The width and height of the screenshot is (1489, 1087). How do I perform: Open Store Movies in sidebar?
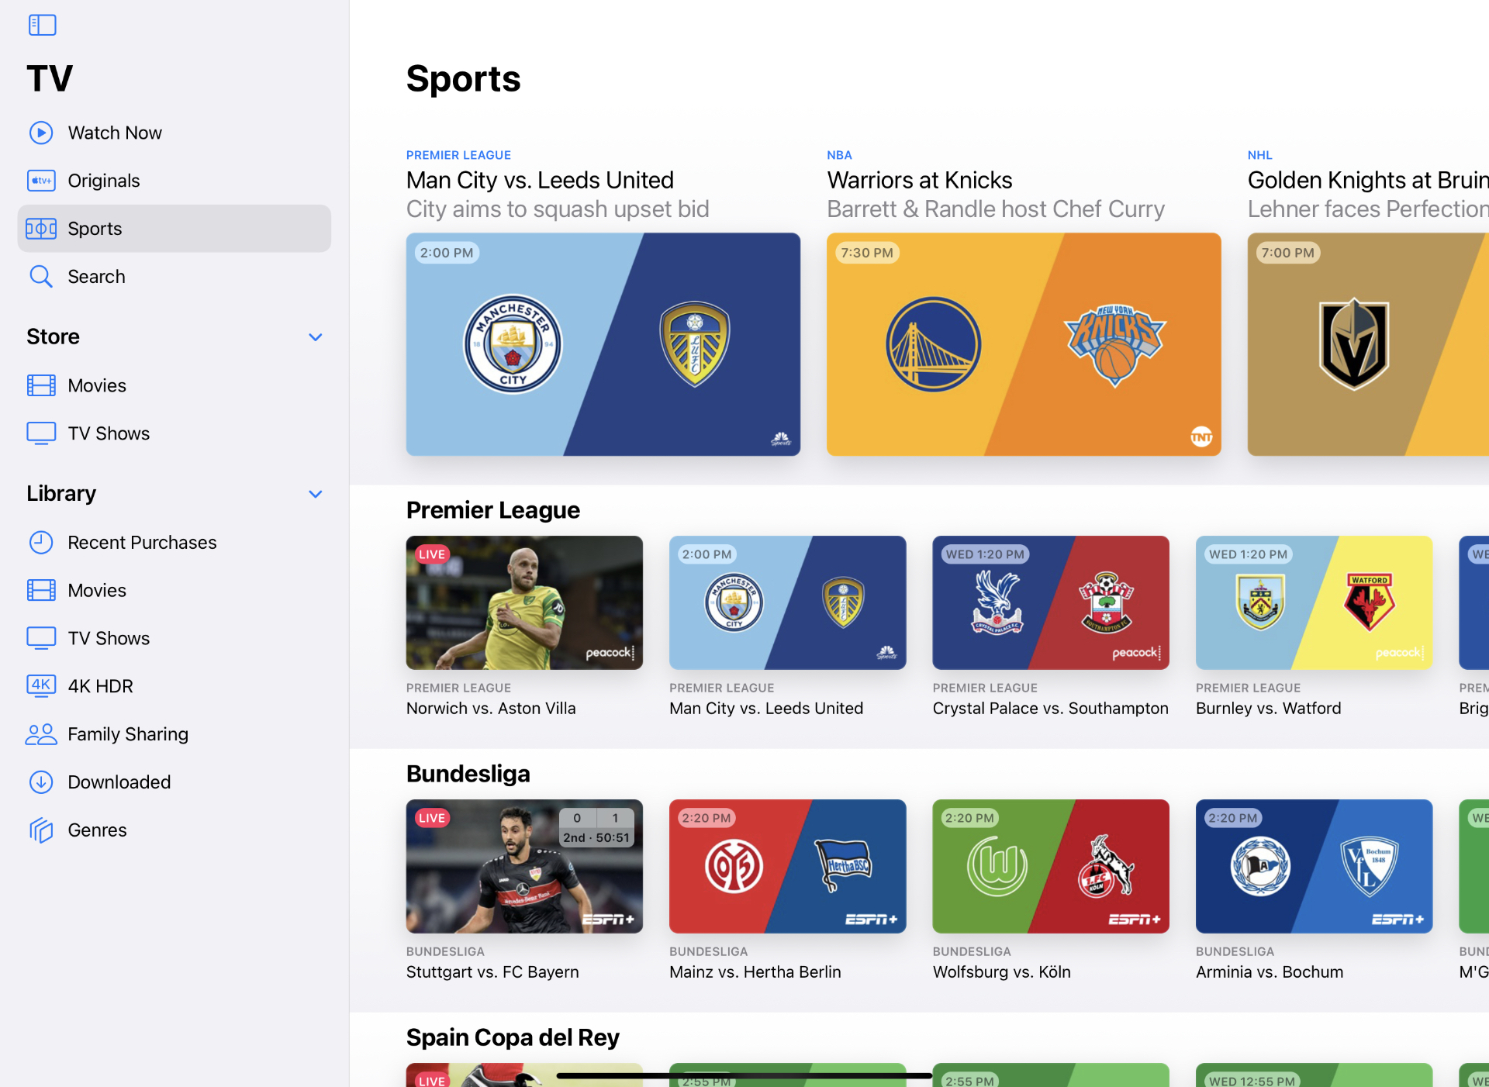click(x=97, y=385)
